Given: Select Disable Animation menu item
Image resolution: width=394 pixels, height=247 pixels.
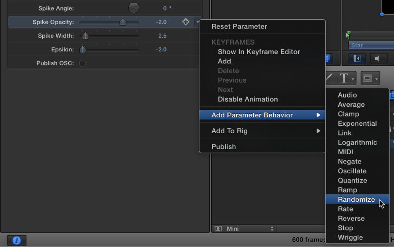Looking at the screenshot, I should click(x=262, y=99).
